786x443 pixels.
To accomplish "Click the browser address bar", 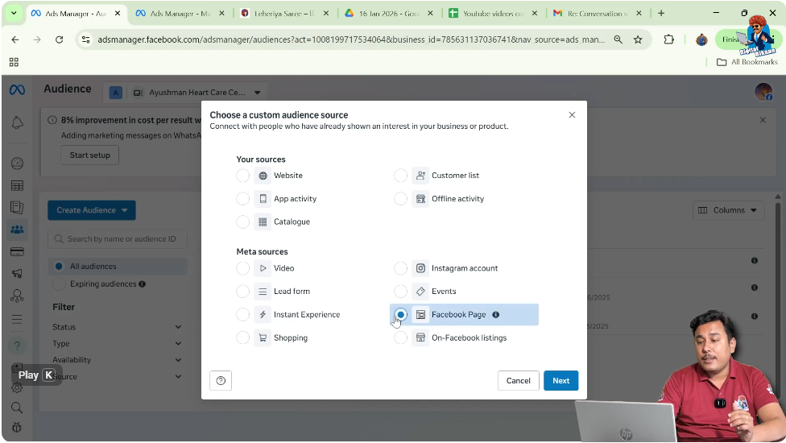I will tap(351, 39).
